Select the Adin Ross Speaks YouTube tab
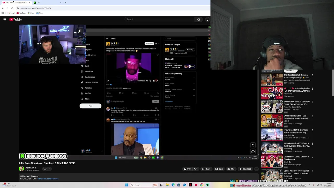This screenshot has width=334, height=188. tap(16, 3)
